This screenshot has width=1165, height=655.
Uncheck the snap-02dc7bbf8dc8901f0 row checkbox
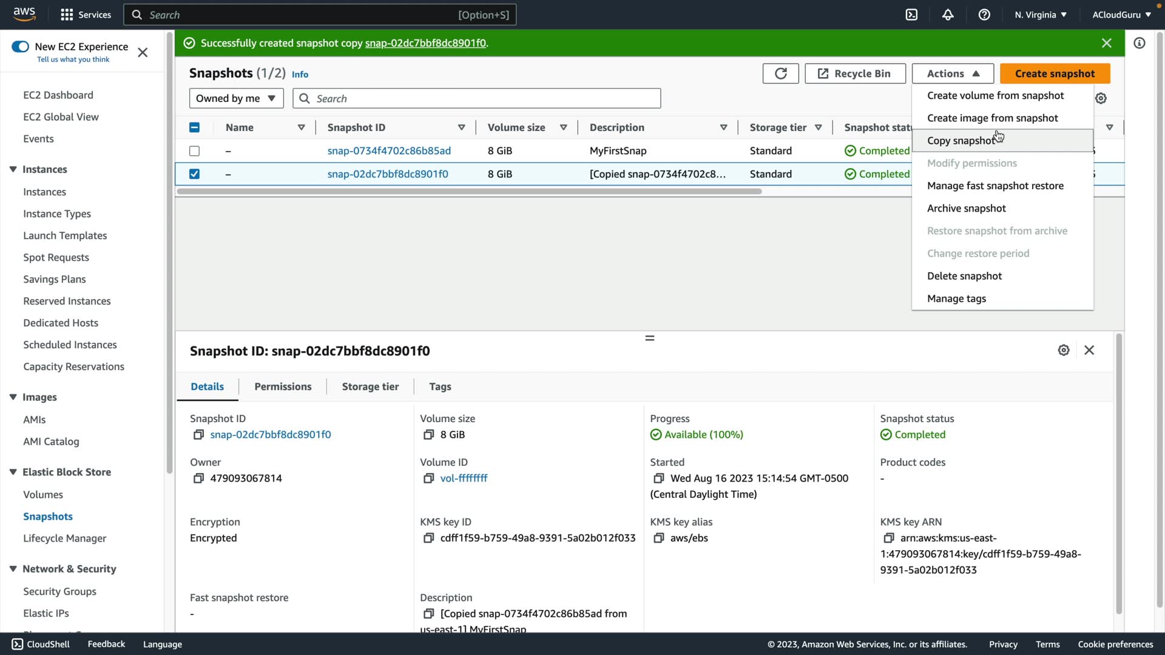(194, 174)
